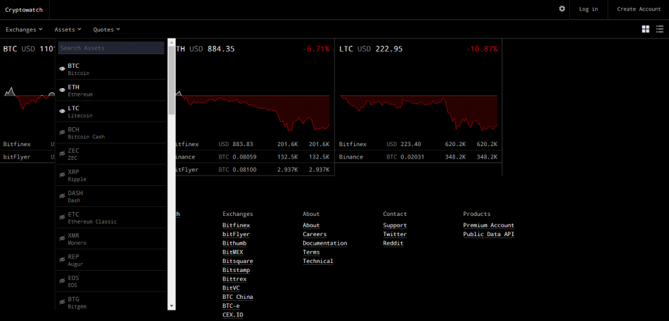The width and height of the screenshot is (669, 321).
Task: Open the Bitsquare exchange link
Action: coord(238,261)
